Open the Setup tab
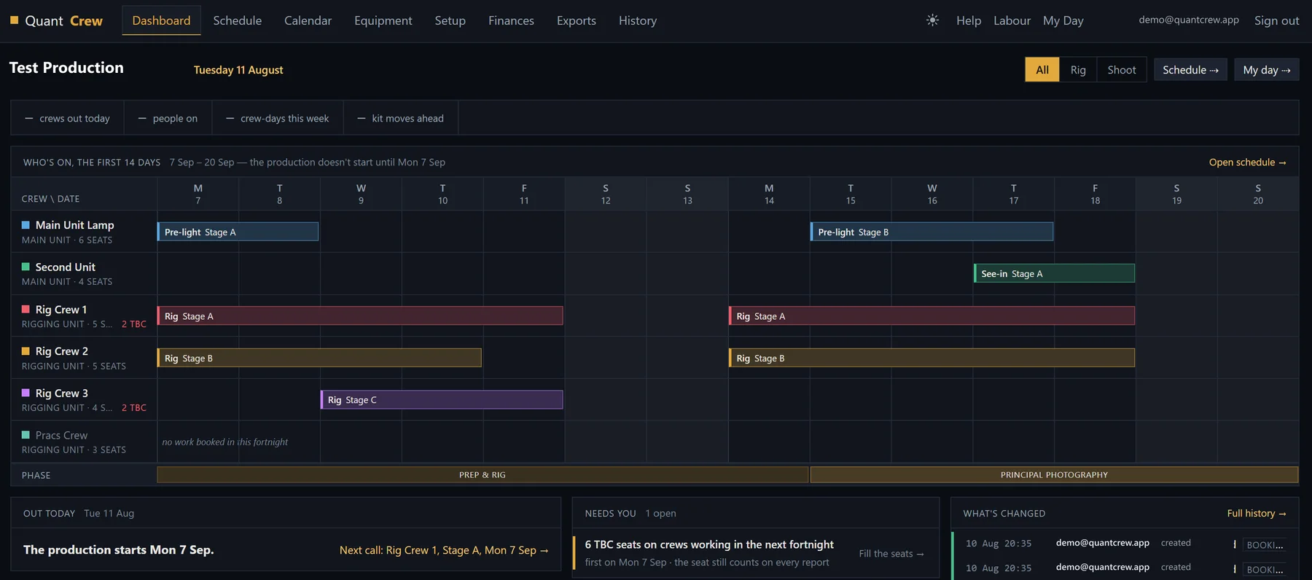This screenshot has width=1312, height=580. click(450, 20)
